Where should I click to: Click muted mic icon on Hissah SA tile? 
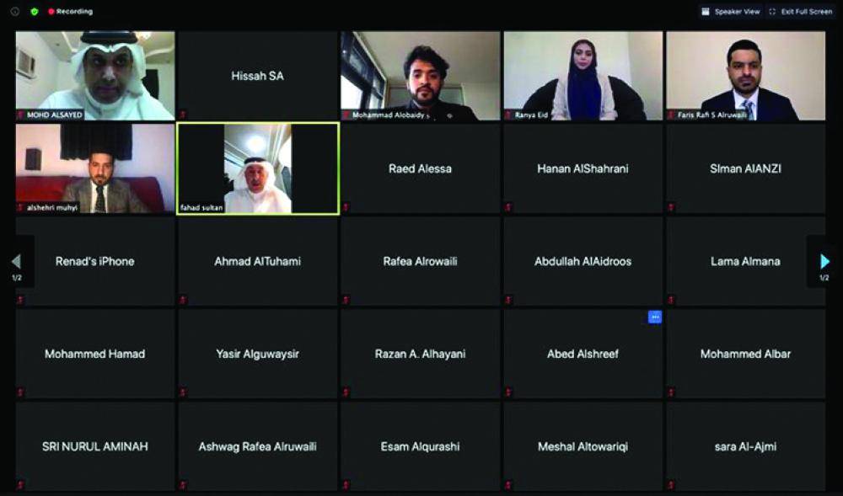point(183,115)
